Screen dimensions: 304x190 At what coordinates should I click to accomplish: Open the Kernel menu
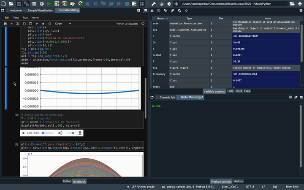[x=35, y=18]
